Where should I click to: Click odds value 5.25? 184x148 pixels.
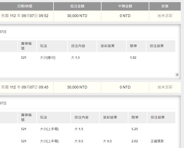pos(134,129)
